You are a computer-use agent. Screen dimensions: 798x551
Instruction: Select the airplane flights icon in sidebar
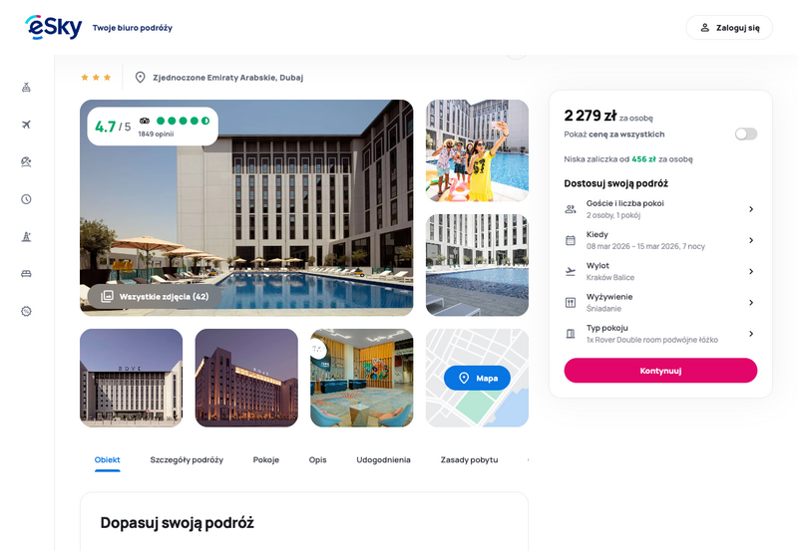click(x=27, y=125)
